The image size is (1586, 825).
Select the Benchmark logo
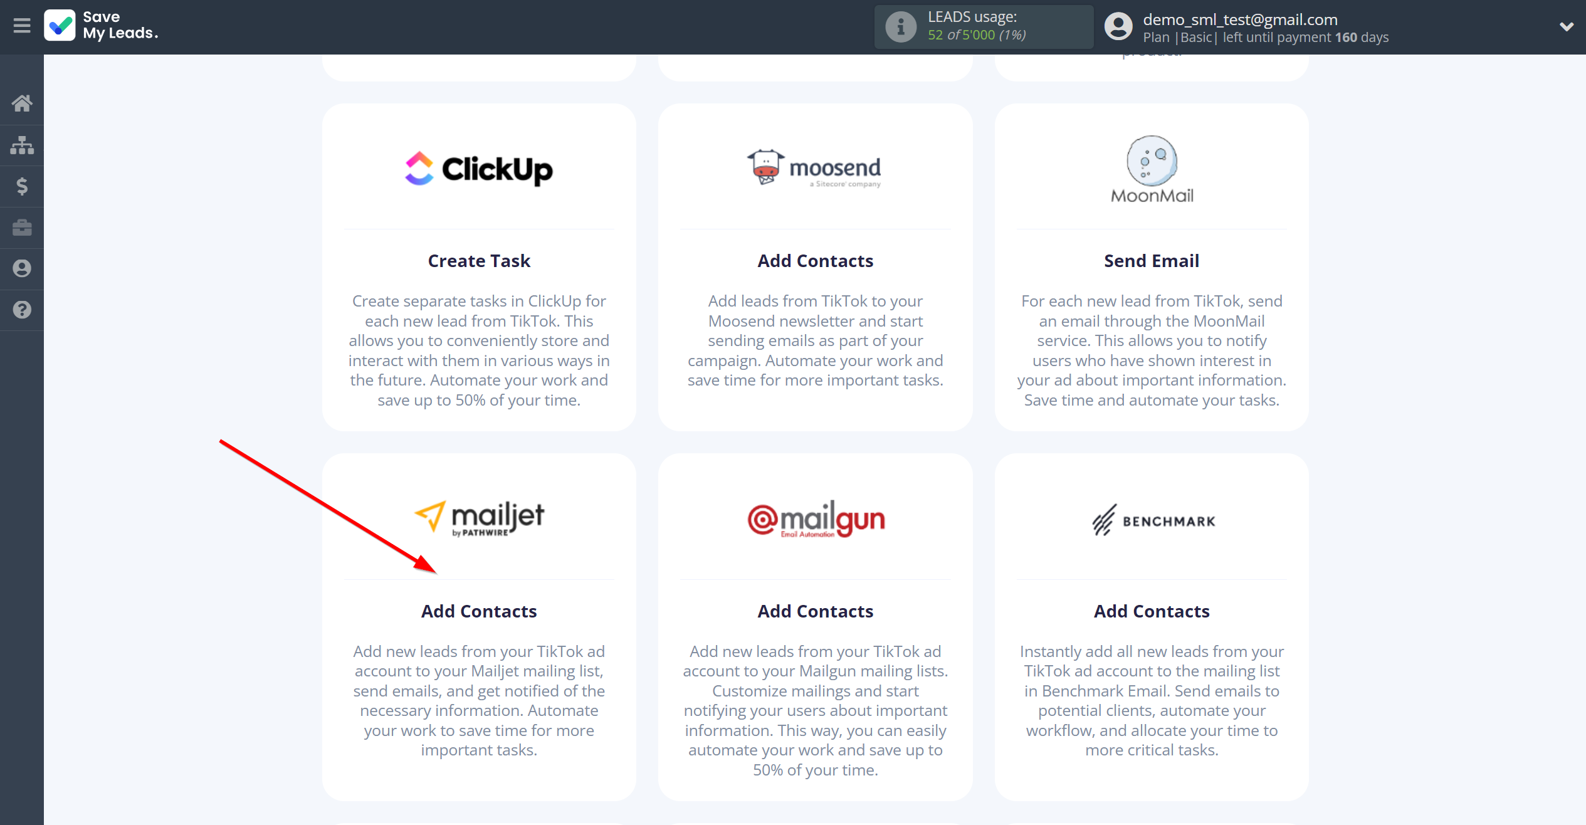[1153, 520]
